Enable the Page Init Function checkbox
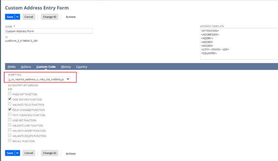Viewport: 278px width, 161px height. [x=10, y=94]
